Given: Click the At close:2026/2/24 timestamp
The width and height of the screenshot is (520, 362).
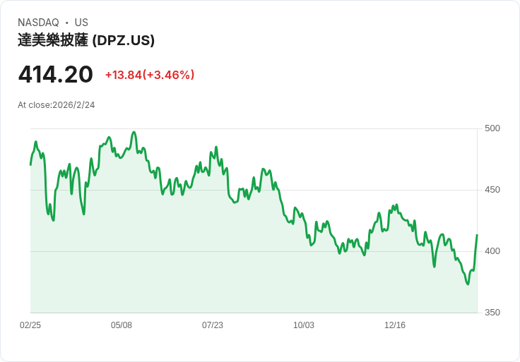Looking at the screenshot, I should click(57, 105).
